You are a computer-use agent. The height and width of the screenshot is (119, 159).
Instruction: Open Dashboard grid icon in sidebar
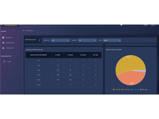[3, 37]
